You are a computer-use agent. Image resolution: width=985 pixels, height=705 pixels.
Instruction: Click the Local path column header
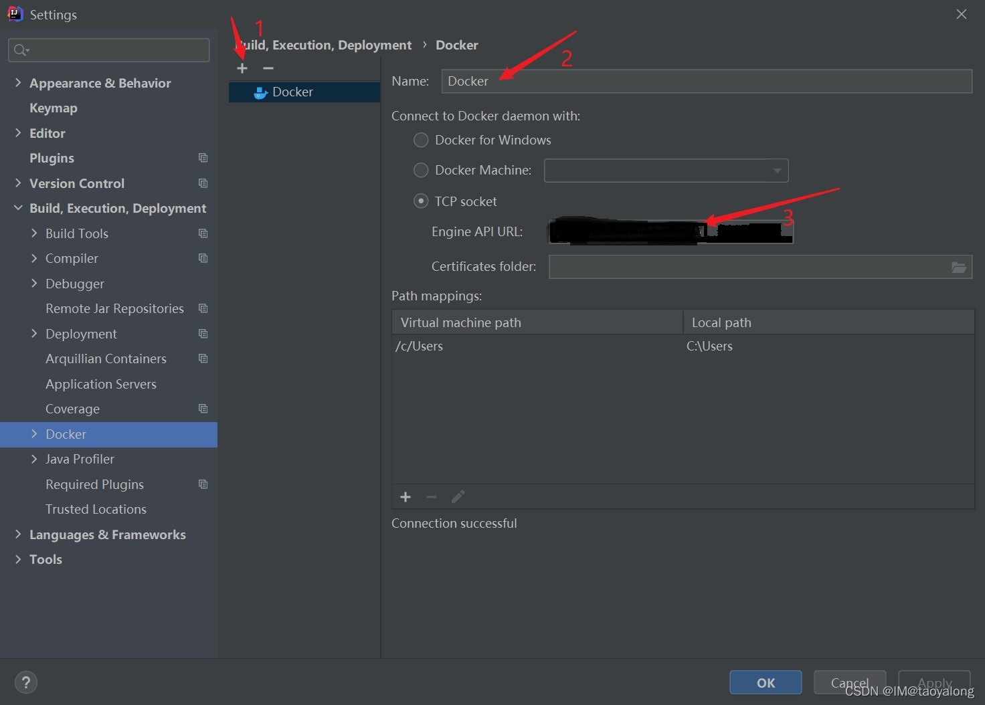point(829,322)
